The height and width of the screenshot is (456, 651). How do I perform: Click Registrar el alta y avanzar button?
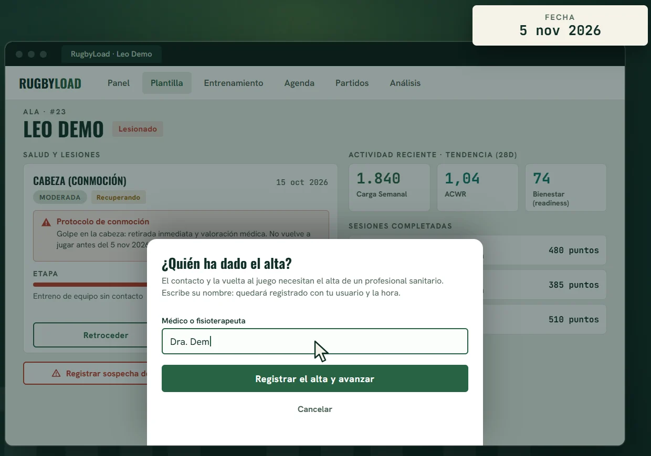315,378
